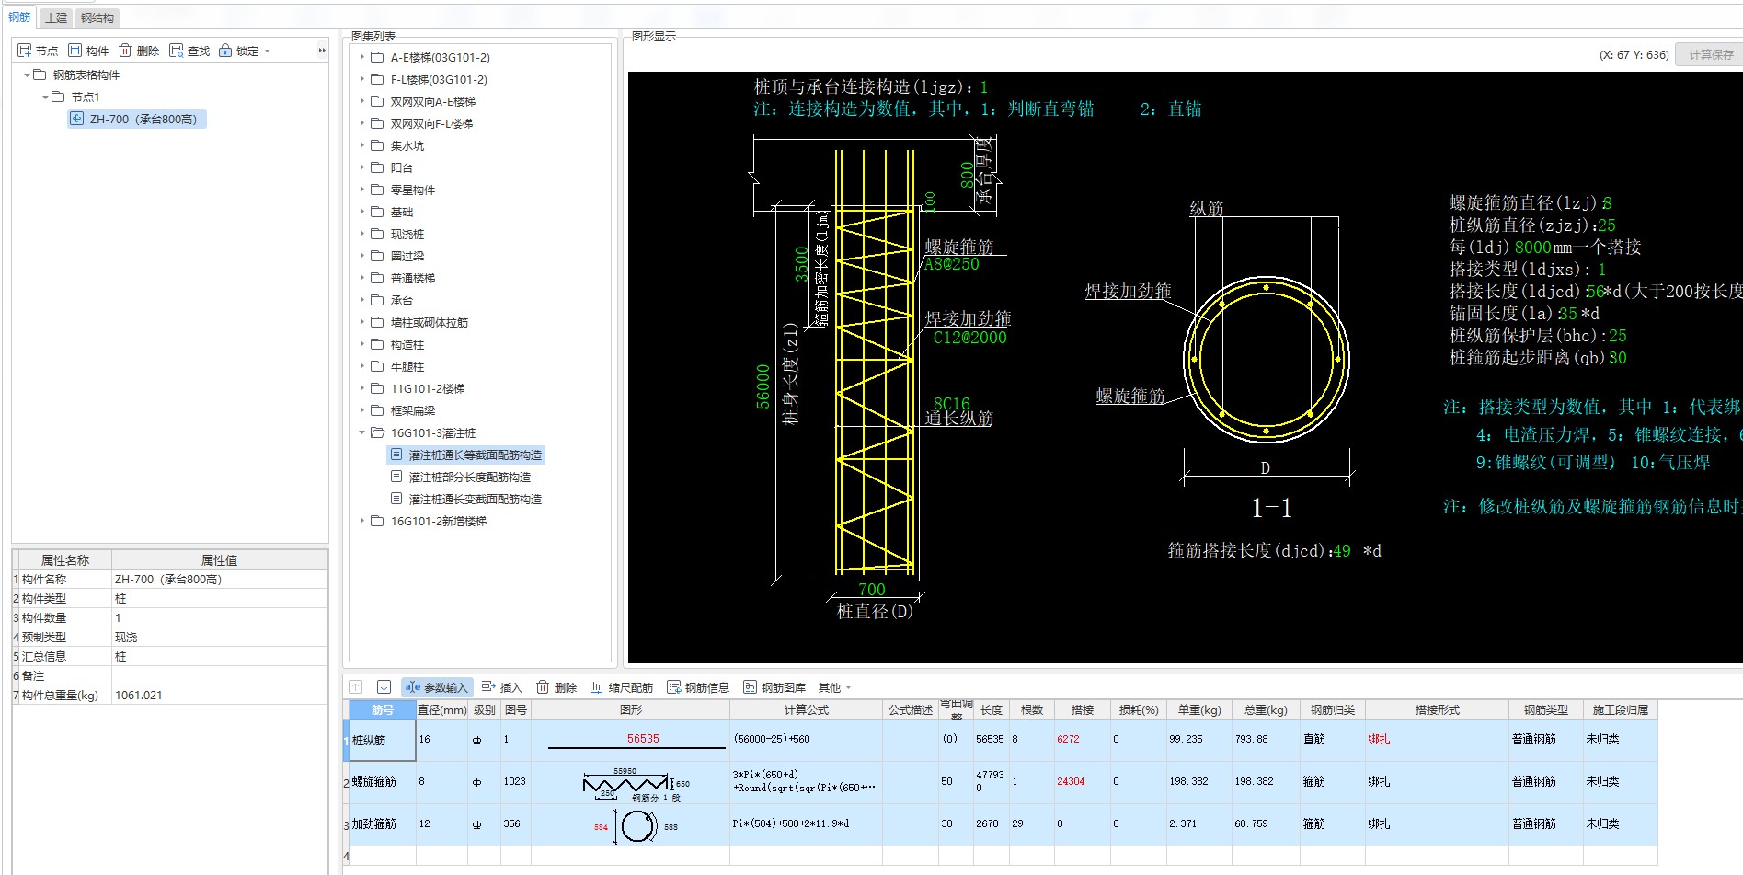Click the move row up arrow icon
This screenshot has width=1743, height=875.
356,686
